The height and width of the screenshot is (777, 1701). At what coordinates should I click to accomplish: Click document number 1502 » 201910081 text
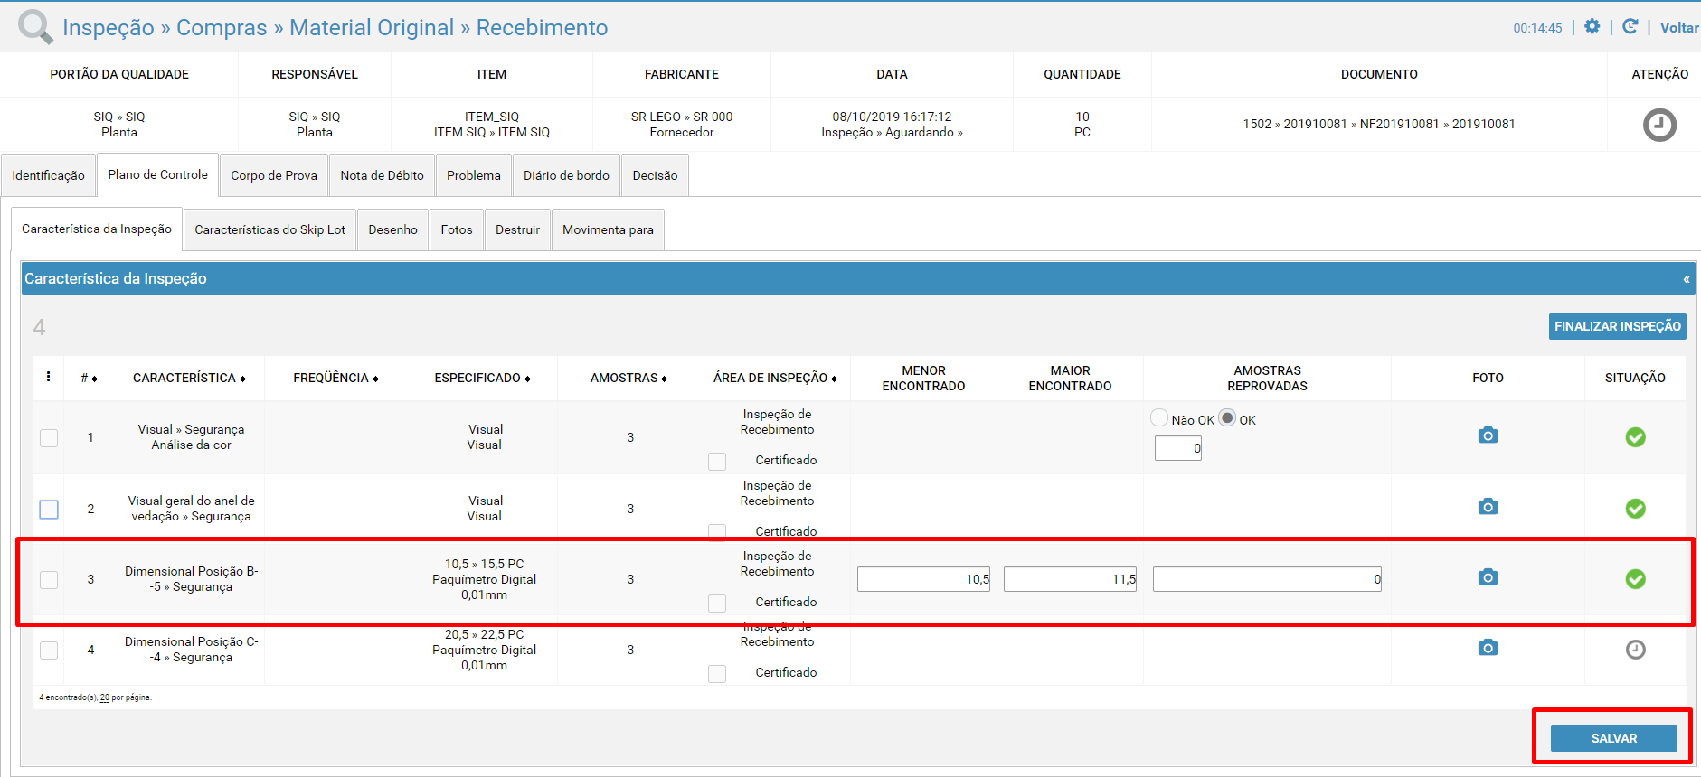[x=1378, y=124]
